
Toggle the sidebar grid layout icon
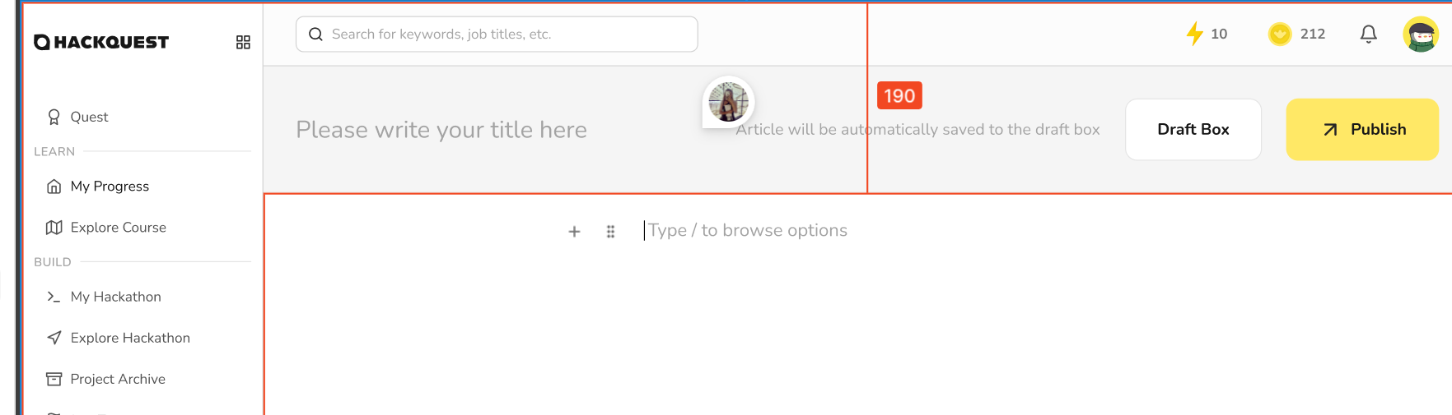coord(243,42)
